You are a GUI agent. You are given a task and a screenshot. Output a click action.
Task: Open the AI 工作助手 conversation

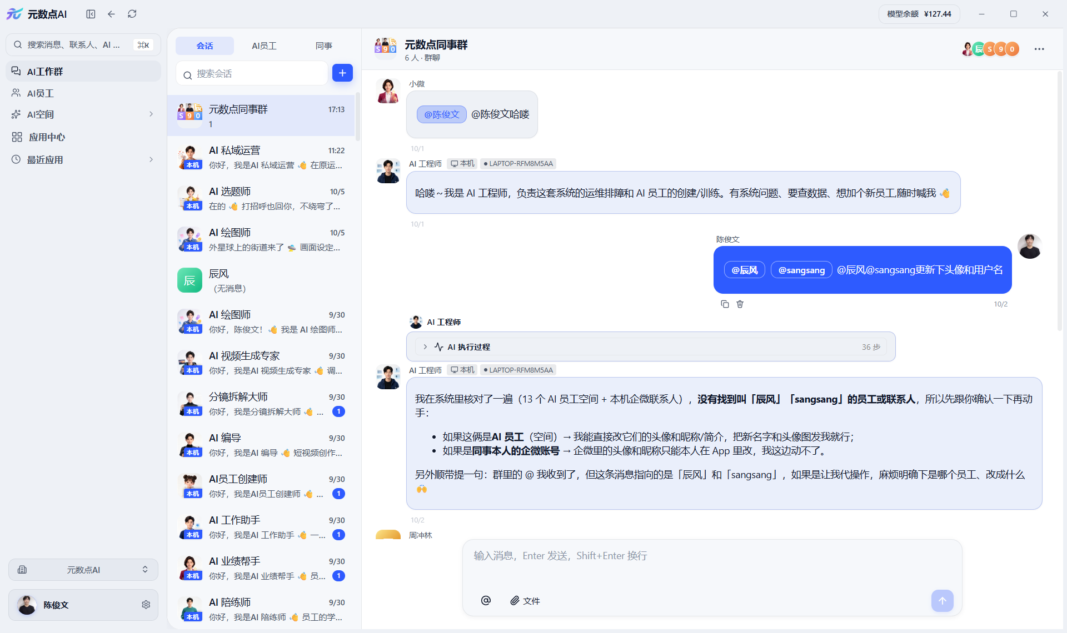point(261,527)
